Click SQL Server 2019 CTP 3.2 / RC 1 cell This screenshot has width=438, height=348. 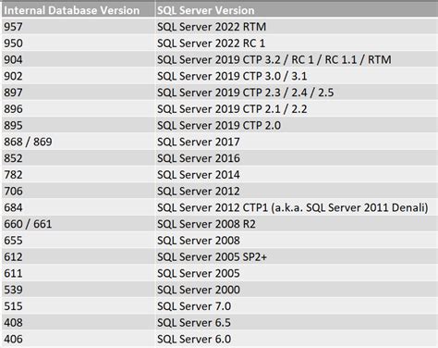[x=297, y=59]
